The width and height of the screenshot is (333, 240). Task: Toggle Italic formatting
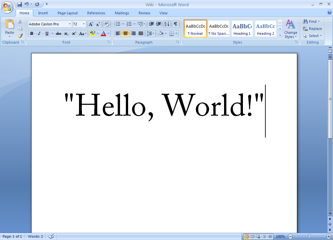coord(39,33)
